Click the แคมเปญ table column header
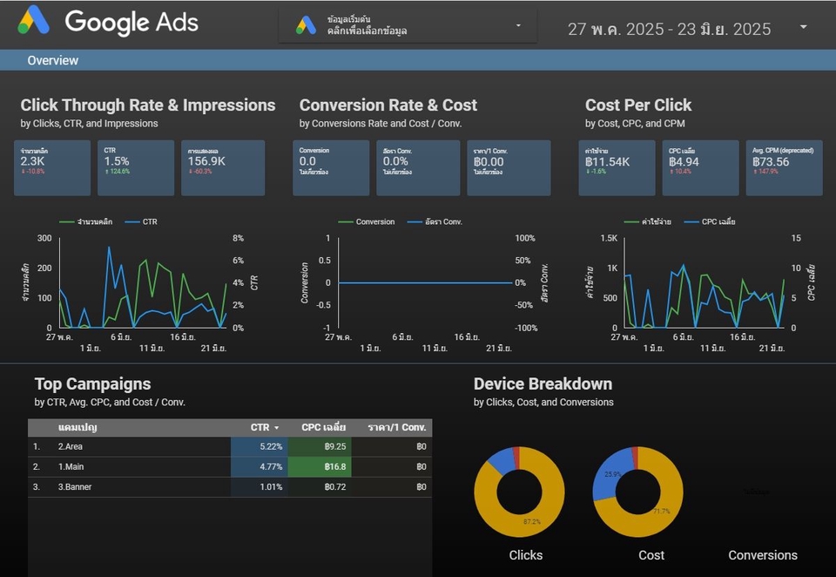 pyautogui.click(x=77, y=428)
